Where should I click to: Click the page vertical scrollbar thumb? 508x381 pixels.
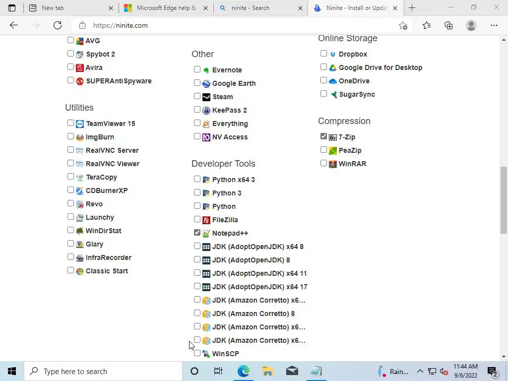[504, 200]
